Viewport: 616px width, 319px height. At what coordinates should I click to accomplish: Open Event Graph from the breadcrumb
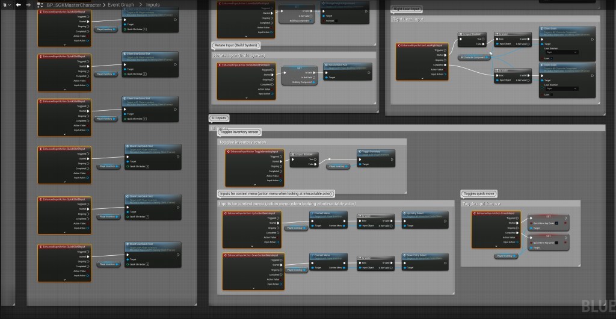tap(121, 5)
